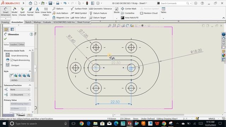The height and width of the screenshot is (127, 226).
Task: Open precision .12 (Document) dropdown
Action: tap(20, 95)
